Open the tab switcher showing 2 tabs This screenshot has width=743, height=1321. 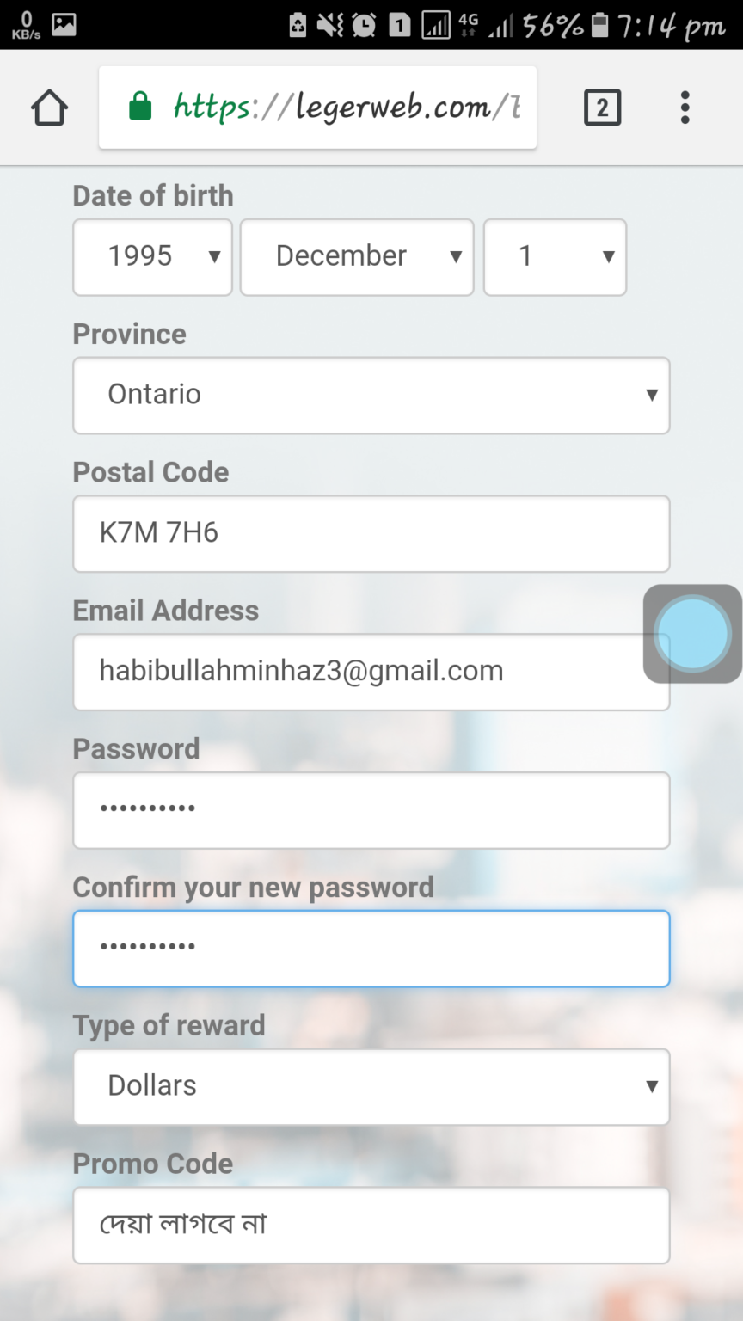tap(602, 108)
